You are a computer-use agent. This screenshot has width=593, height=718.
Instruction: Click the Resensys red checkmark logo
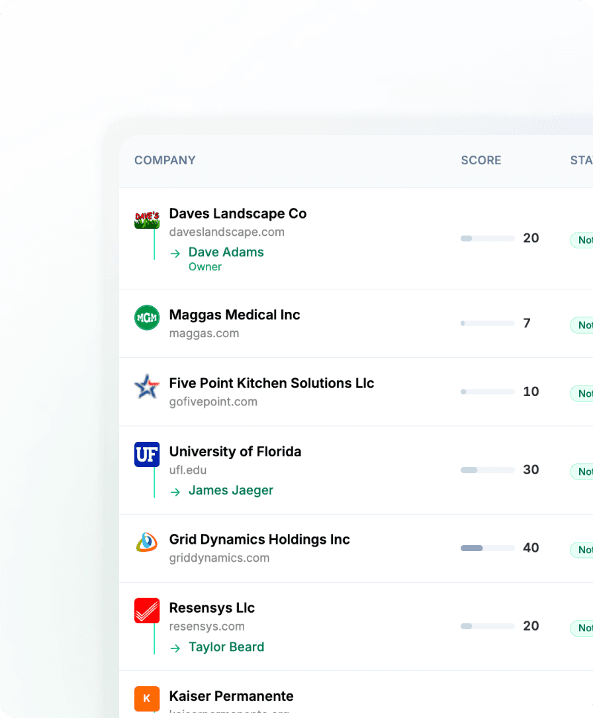(147, 611)
